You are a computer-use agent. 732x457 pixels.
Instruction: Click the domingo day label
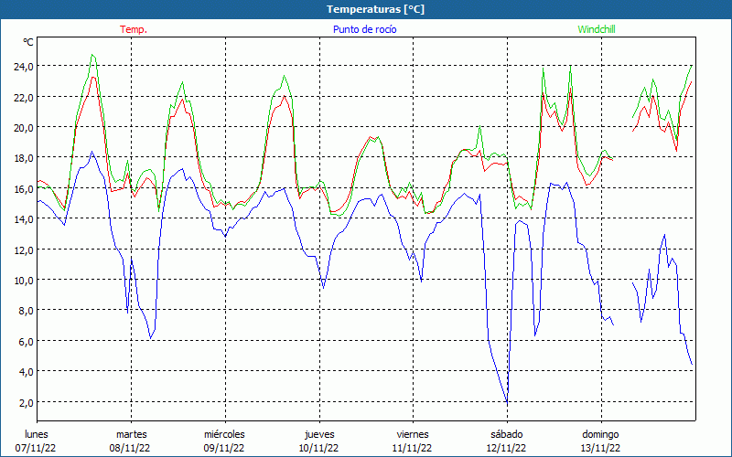[x=600, y=434]
